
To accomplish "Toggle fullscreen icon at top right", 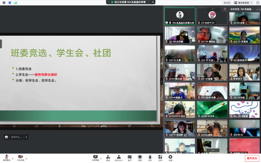I will pyautogui.click(x=258, y=3).
